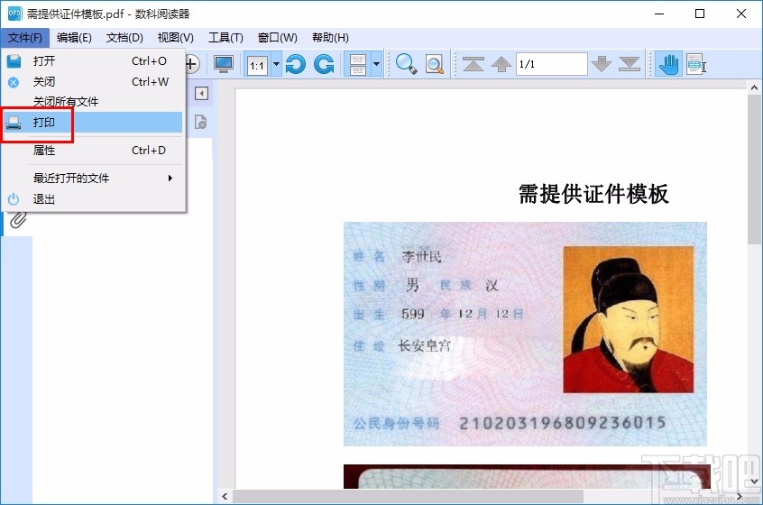763x505 pixels.
Task: Click the left arrow of horizontal scrollbar
Action: [225, 496]
